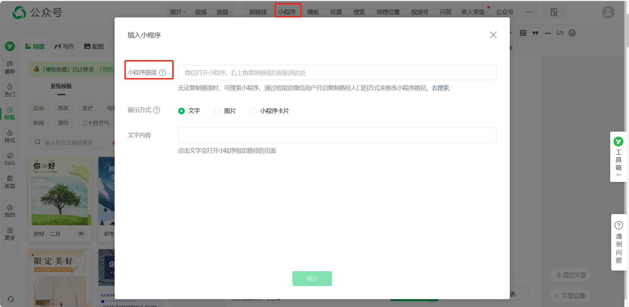The image size is (629, 307).
Task: Click 视频 in the top toolbar
Action: (201, 12)
